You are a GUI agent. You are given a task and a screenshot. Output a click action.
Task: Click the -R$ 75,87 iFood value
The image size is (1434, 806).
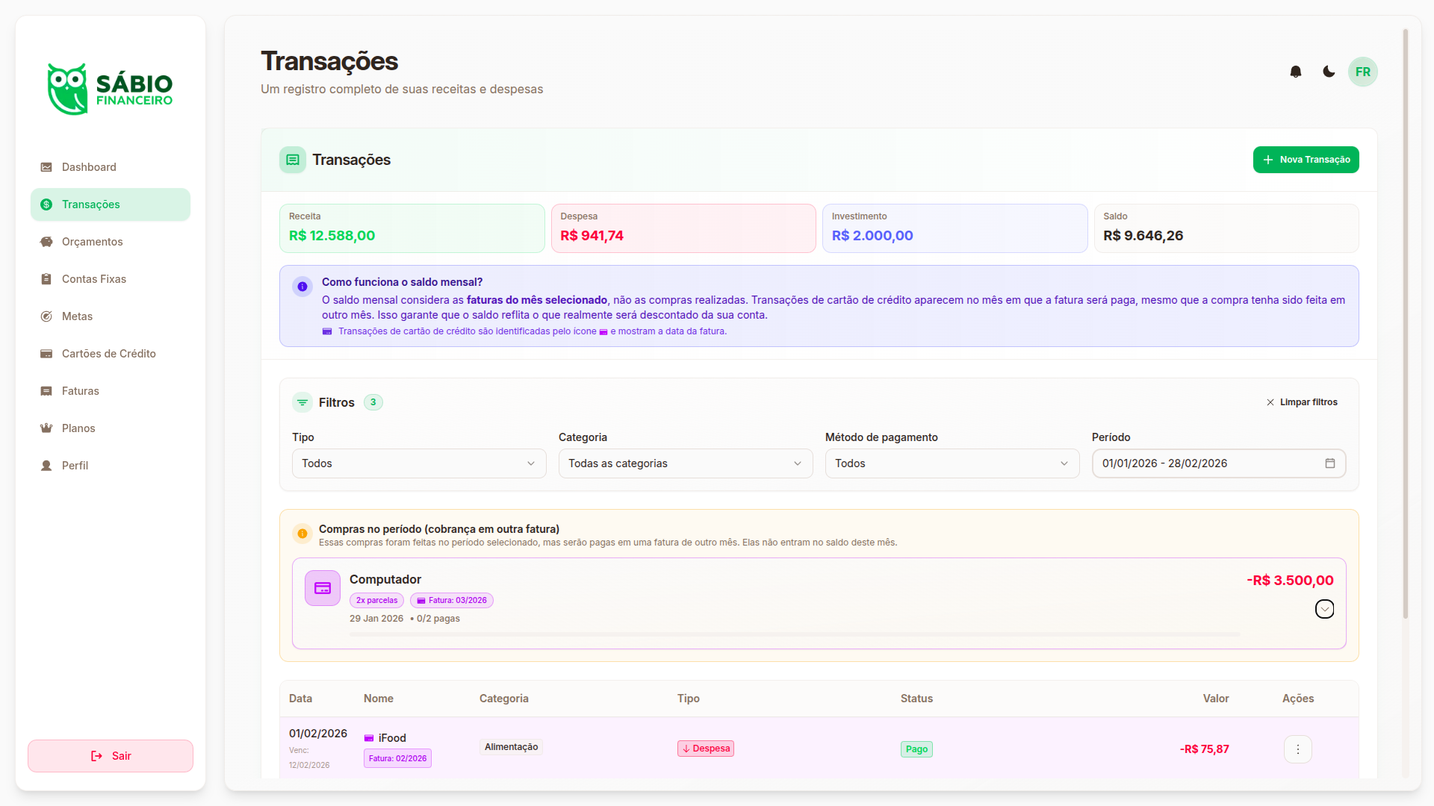tap(1205, 749)
